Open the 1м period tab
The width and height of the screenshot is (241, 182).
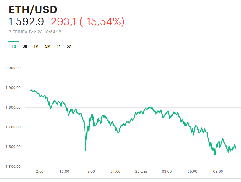[36, 46]
